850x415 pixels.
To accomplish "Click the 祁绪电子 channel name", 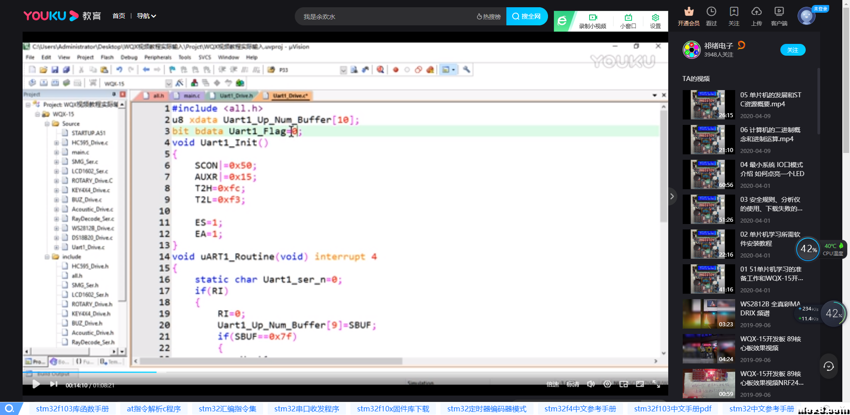I will click(x=718, y=46).
